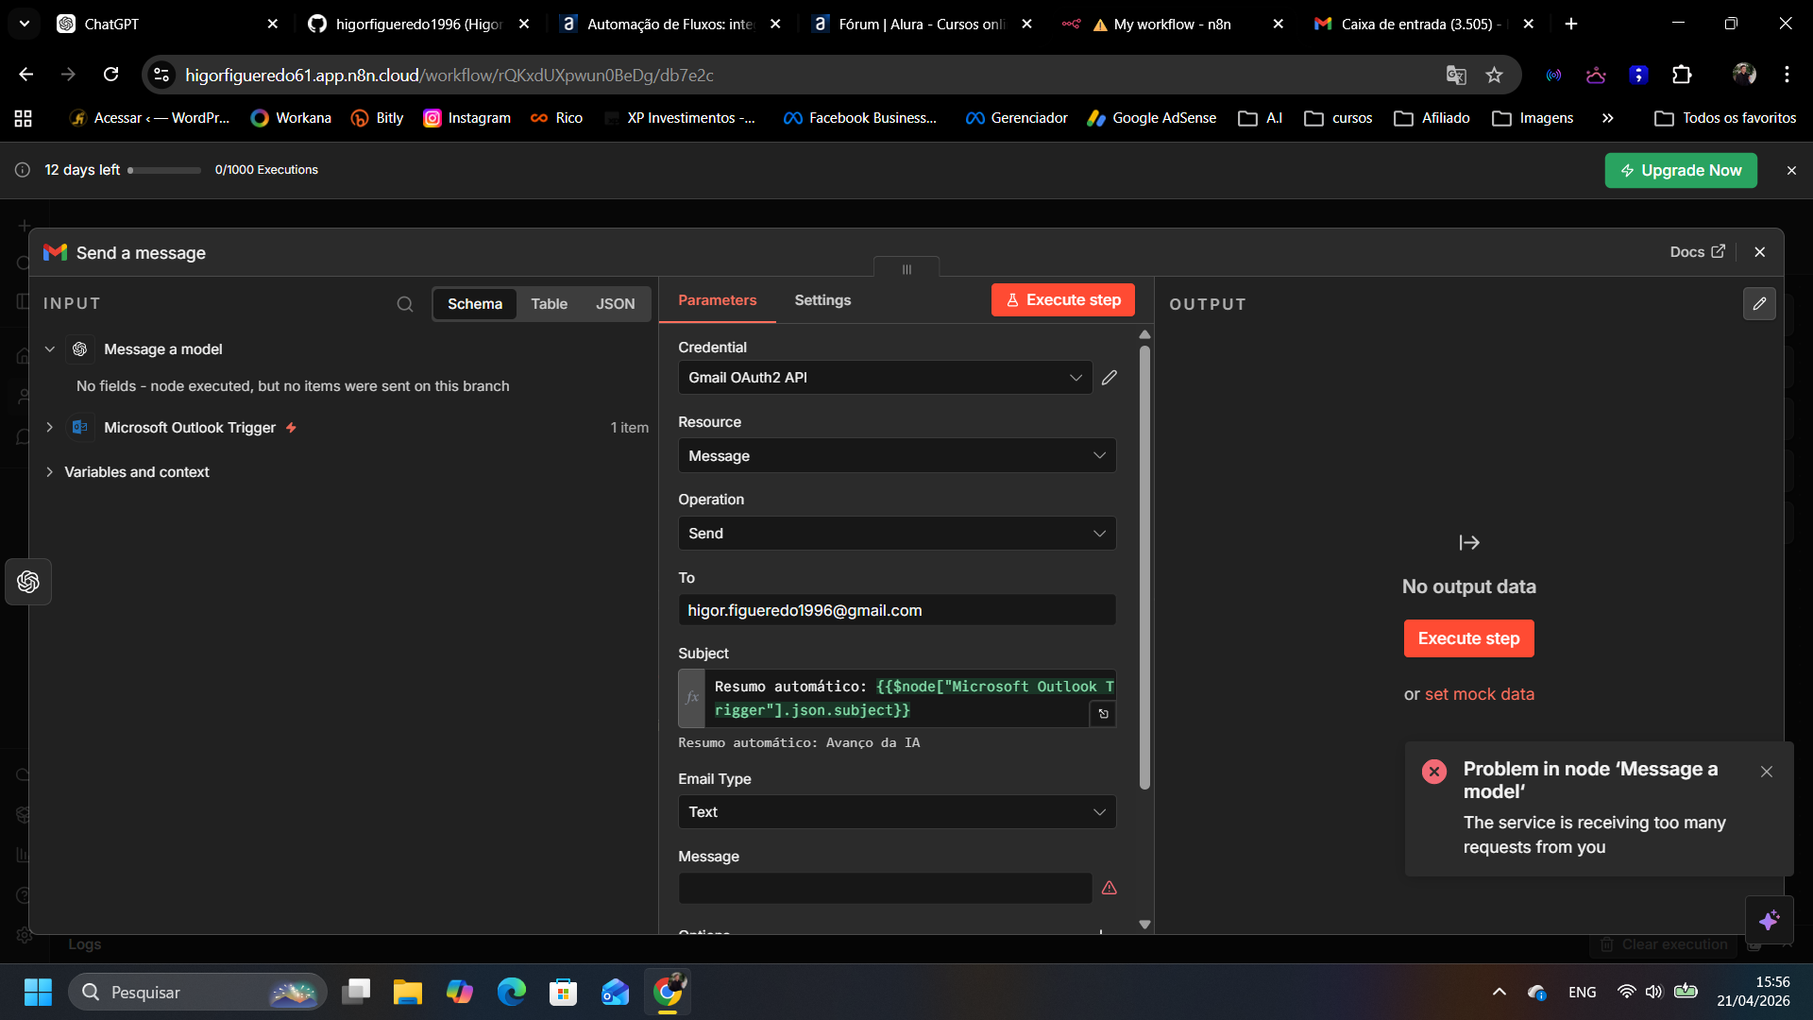Open the Credential Gmail OAuth2 API dropdown

click(x=885, y=378)
